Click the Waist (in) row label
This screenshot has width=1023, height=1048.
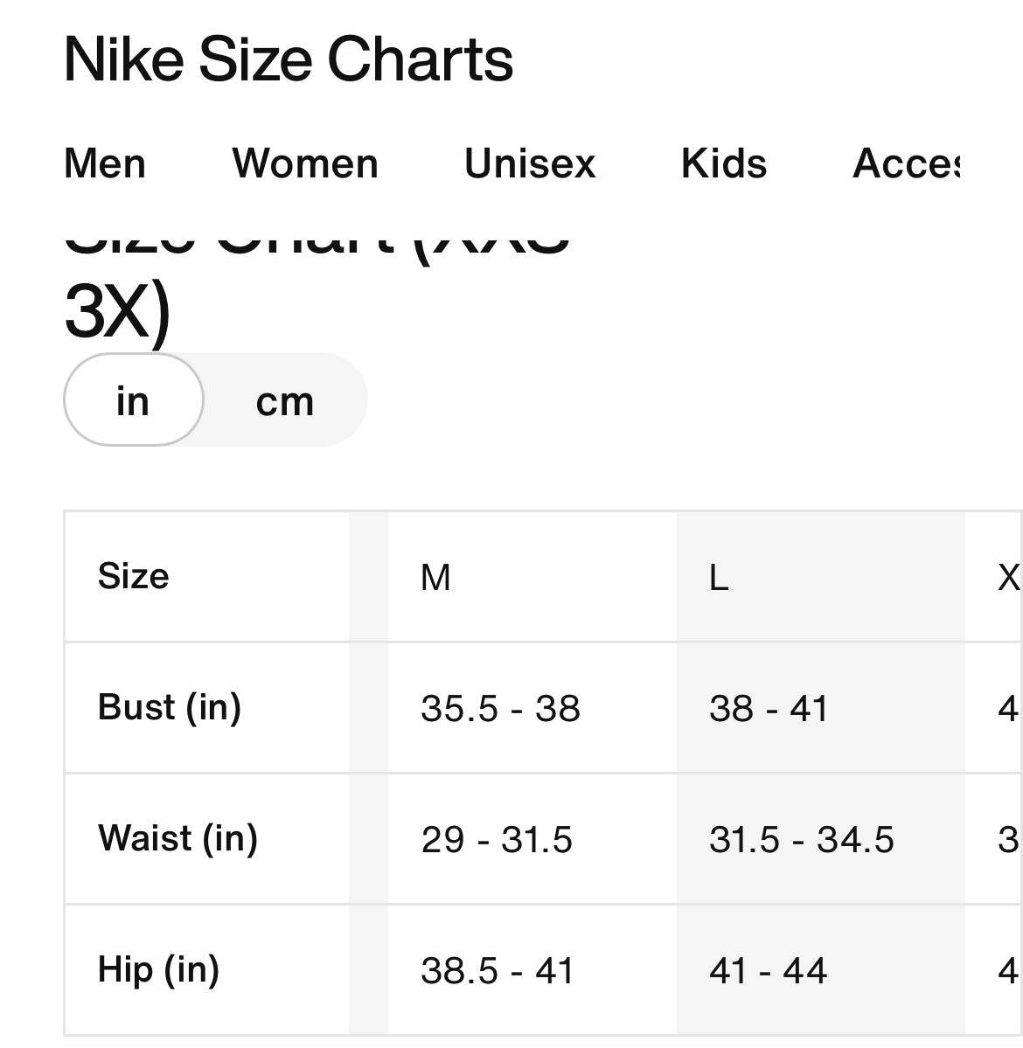[177, 838]
